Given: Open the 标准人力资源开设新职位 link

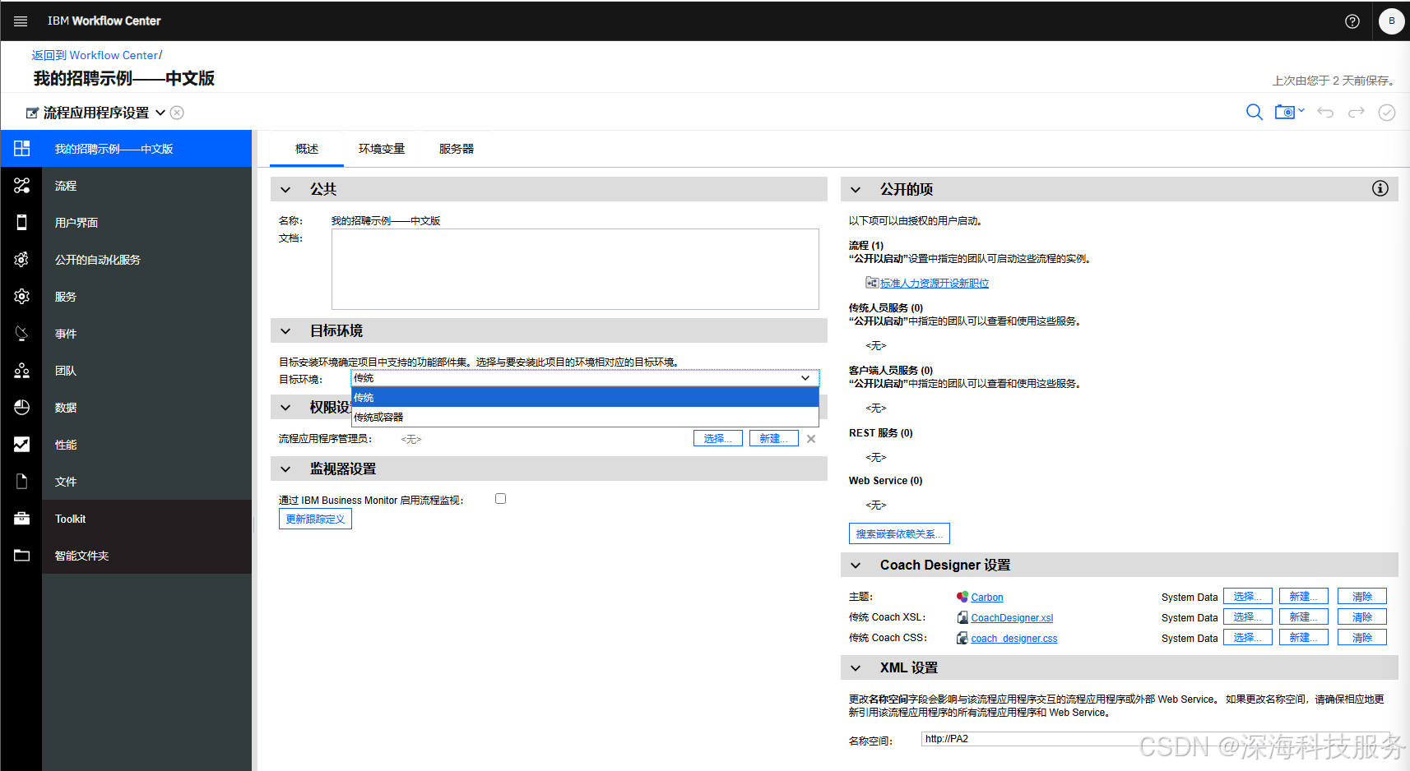Looking at the screenshot, I should (935, 283).
